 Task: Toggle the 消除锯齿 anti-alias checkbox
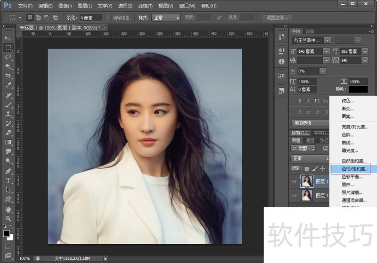[108, 18]
